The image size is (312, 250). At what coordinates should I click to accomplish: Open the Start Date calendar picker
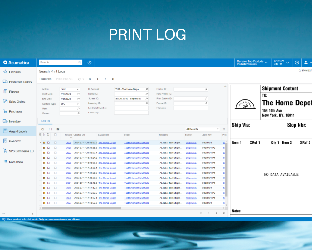(x=79, y=94)
